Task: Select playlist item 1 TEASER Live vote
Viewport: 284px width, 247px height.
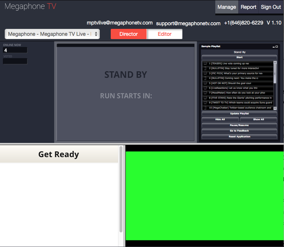Action: coord(238,64)
